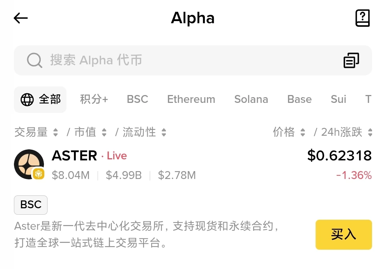Image resolution: width=386 pixels, height=269 pixels.
Task: Click the back arrow to exit Alpha
Action: pyautogui.click(x=20, y=18)
